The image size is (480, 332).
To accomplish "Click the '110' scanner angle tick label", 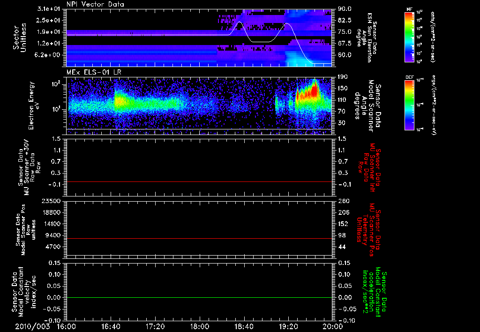I will pos(343,100).
